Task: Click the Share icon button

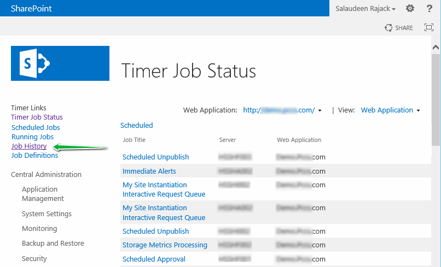Action: (x=399, y=28)
